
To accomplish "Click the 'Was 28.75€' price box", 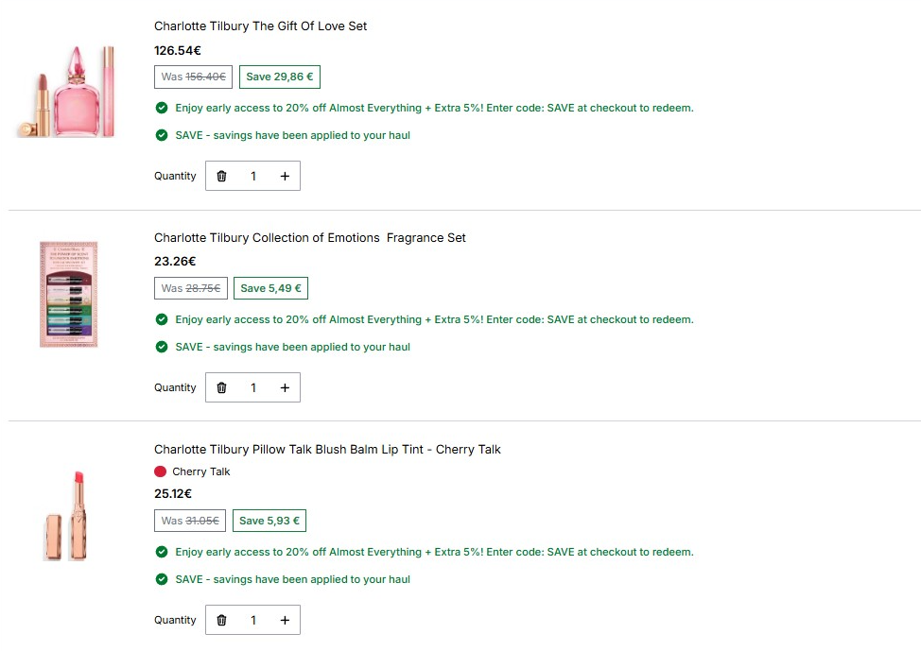I will [191, 288].
